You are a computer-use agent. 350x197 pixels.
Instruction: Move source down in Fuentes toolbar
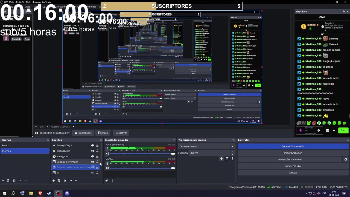tap(76, 181)
